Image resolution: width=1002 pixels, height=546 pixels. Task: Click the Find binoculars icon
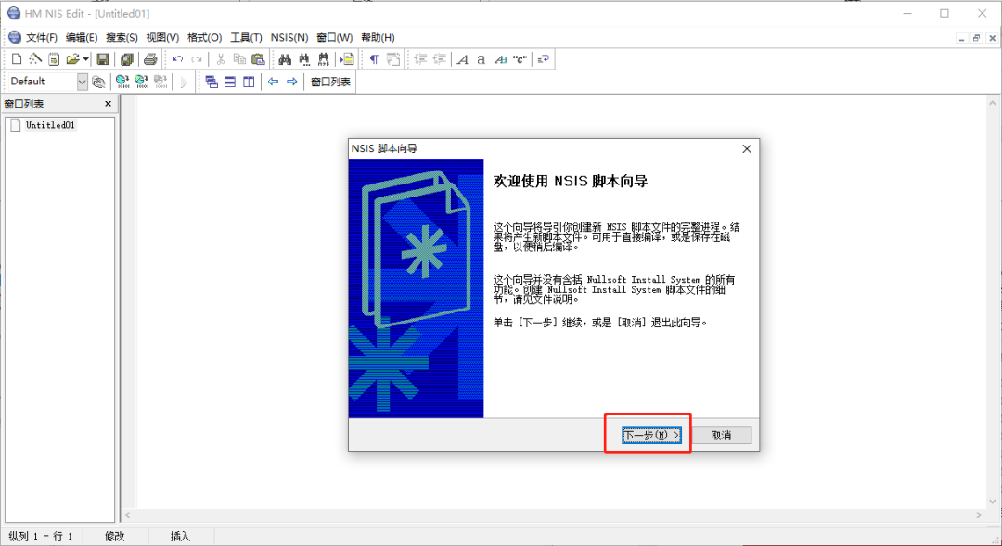[286, 59]
